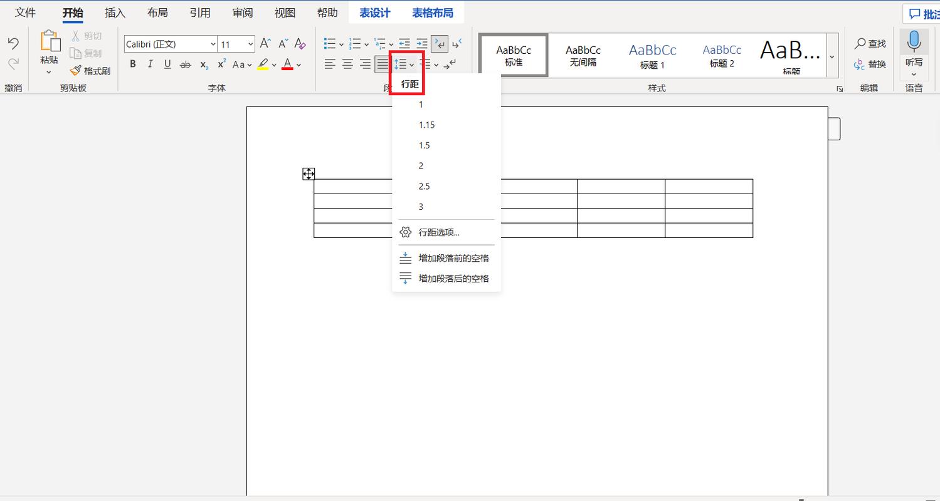Switch to the 表格布局 tab

[433, 13]
